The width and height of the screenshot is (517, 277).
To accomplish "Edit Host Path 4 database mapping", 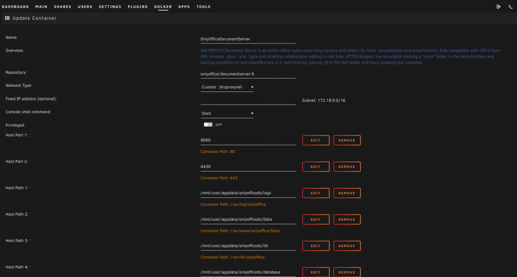I will (316, 272).
